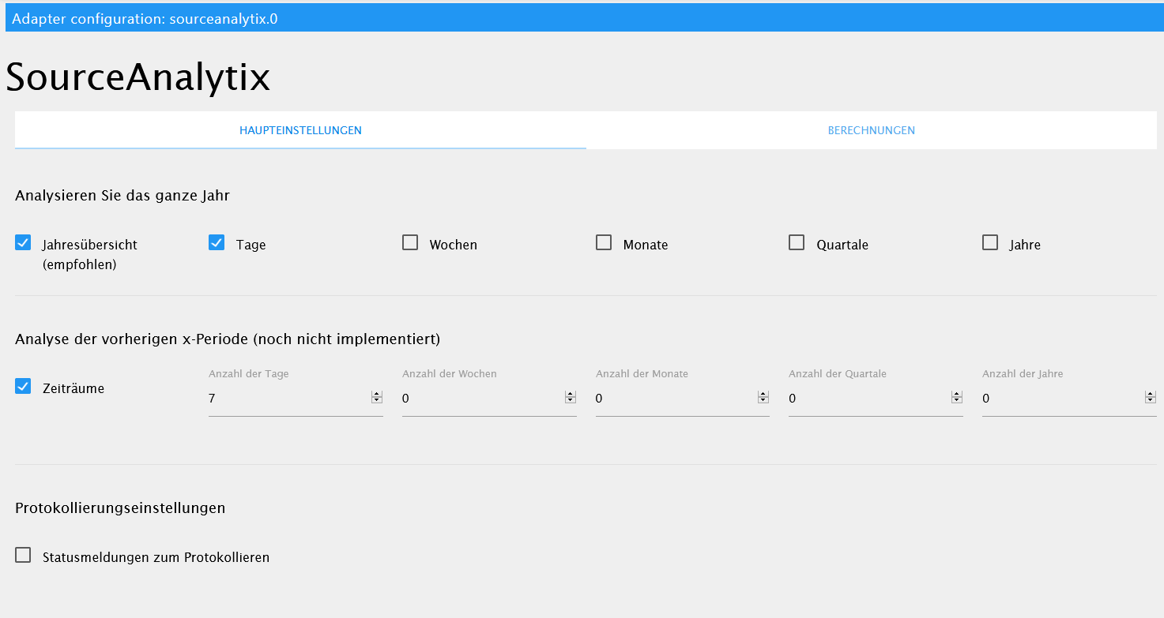This screenshot has width=1164, height=618.
Task: Click the Anzahl der Jahre spinner arrows
Action: [1151, 398]
